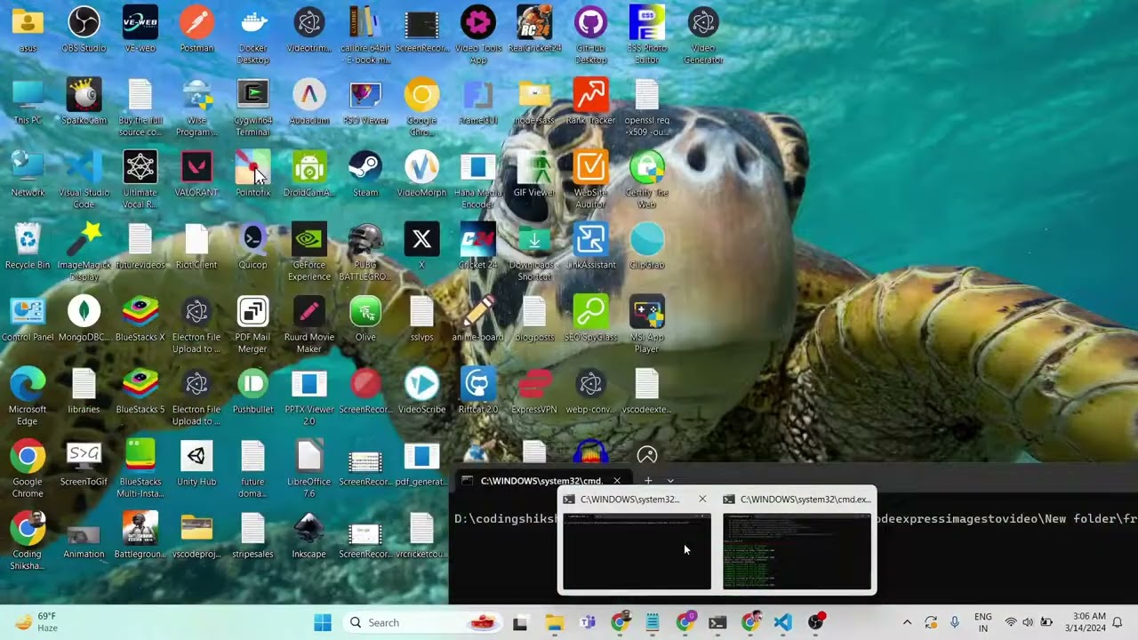Select the Inkscape desktop icon
The width and height of the screenshot is (1138, 640).
(309, 534)
